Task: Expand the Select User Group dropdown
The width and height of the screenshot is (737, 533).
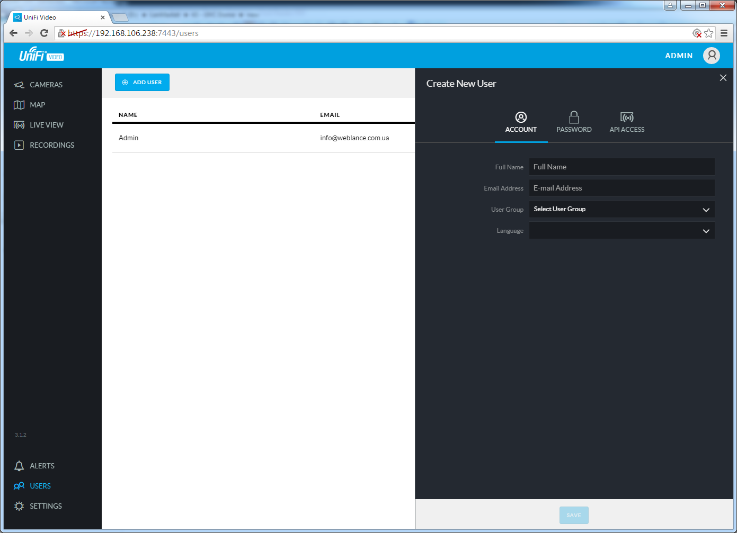Action: point(621,209)
